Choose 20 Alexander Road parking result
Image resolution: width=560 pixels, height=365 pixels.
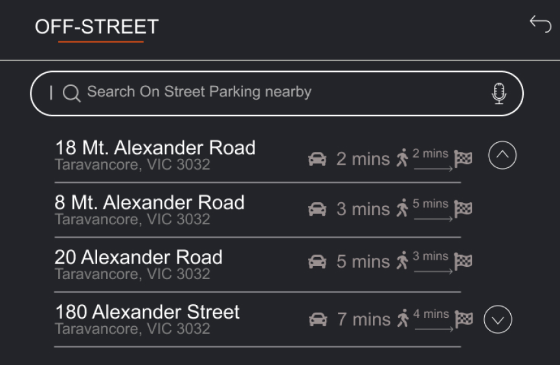tap(139, 264)
